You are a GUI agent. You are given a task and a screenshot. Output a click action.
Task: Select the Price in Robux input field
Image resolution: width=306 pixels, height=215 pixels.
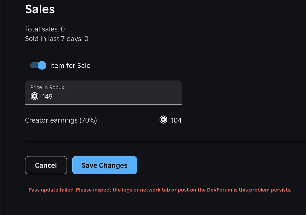coord(103,92)
